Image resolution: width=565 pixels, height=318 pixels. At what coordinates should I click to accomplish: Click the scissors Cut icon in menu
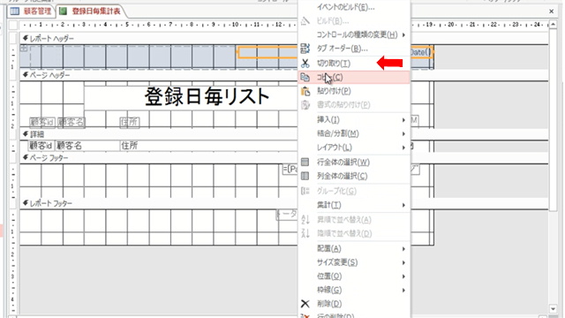click(305, 64)
